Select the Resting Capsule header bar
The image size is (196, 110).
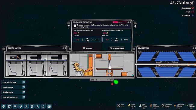37,48
